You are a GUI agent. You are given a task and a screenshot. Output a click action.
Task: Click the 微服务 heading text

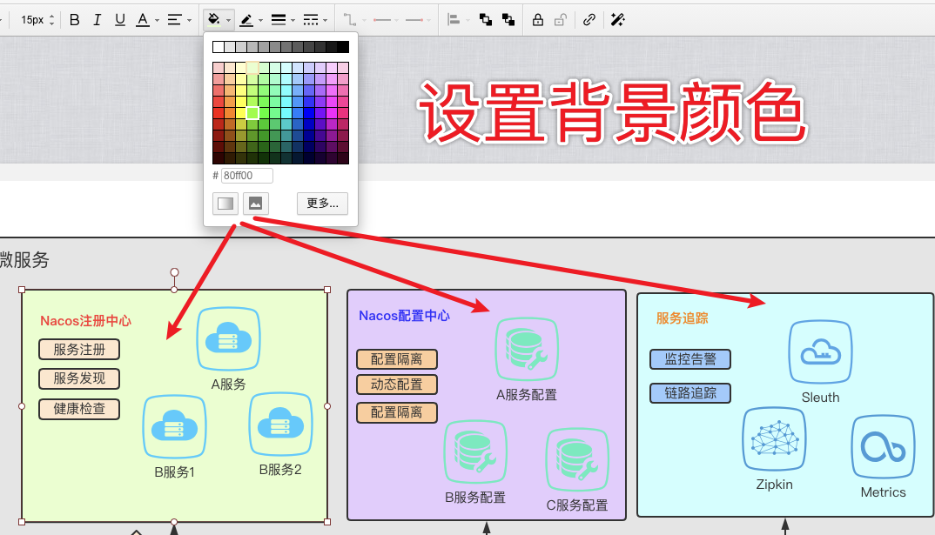click(x=24, y=260)
